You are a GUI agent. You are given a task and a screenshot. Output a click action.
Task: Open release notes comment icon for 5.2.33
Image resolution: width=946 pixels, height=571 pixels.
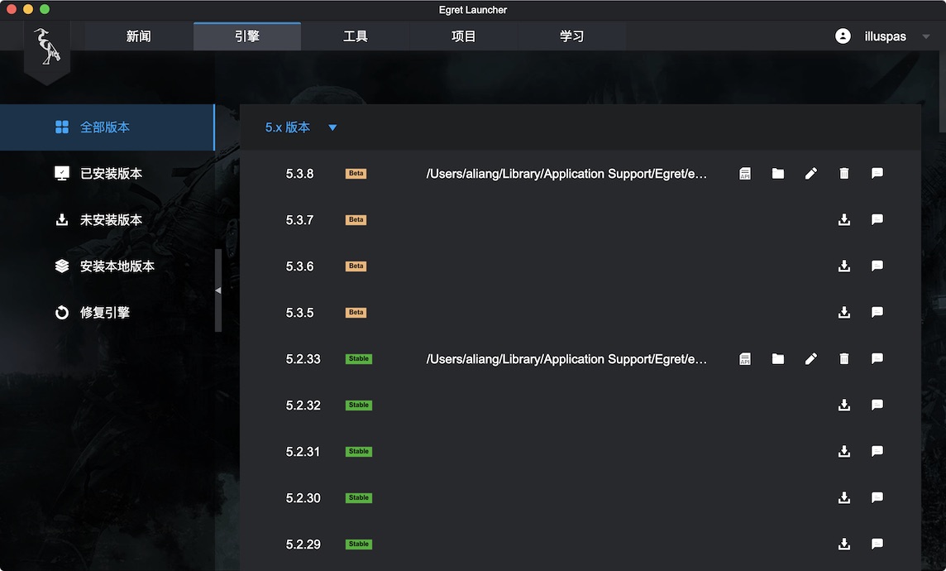pos(877,359)
